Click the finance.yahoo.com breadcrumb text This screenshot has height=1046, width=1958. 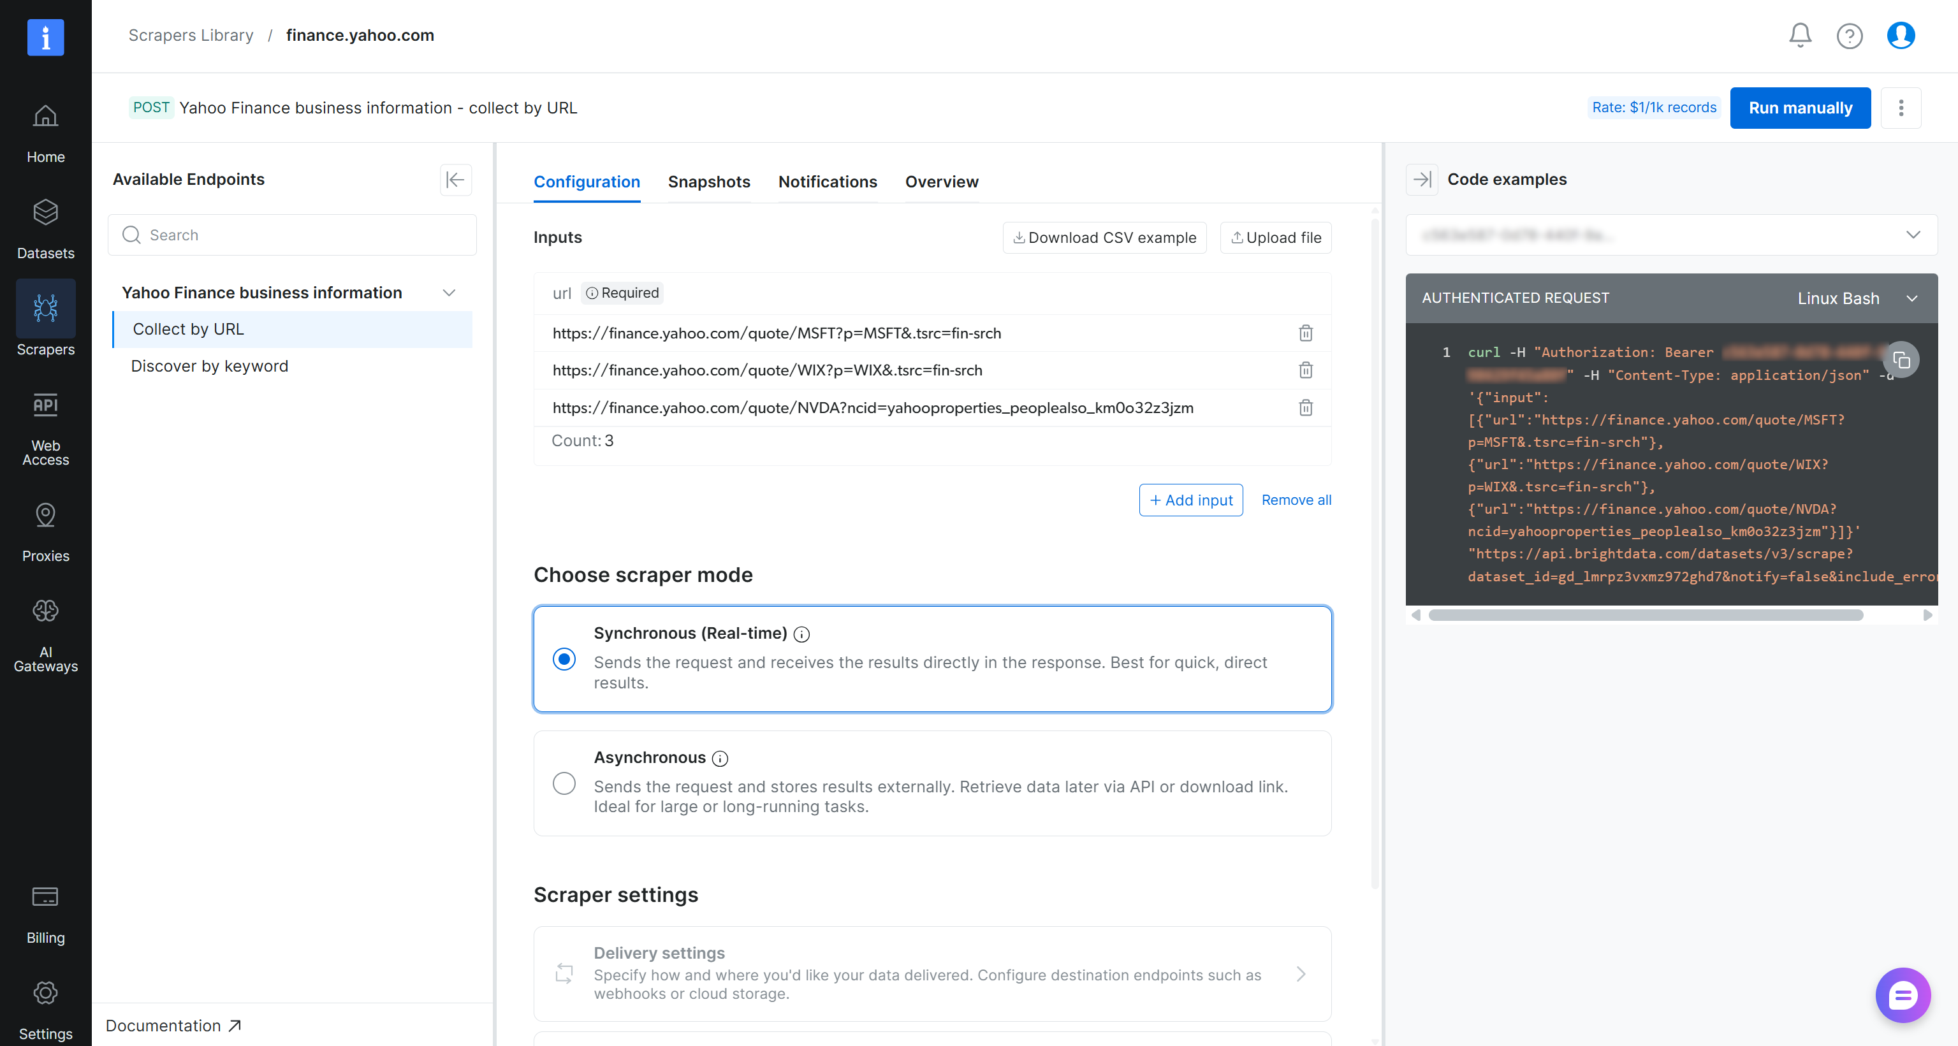360,35
